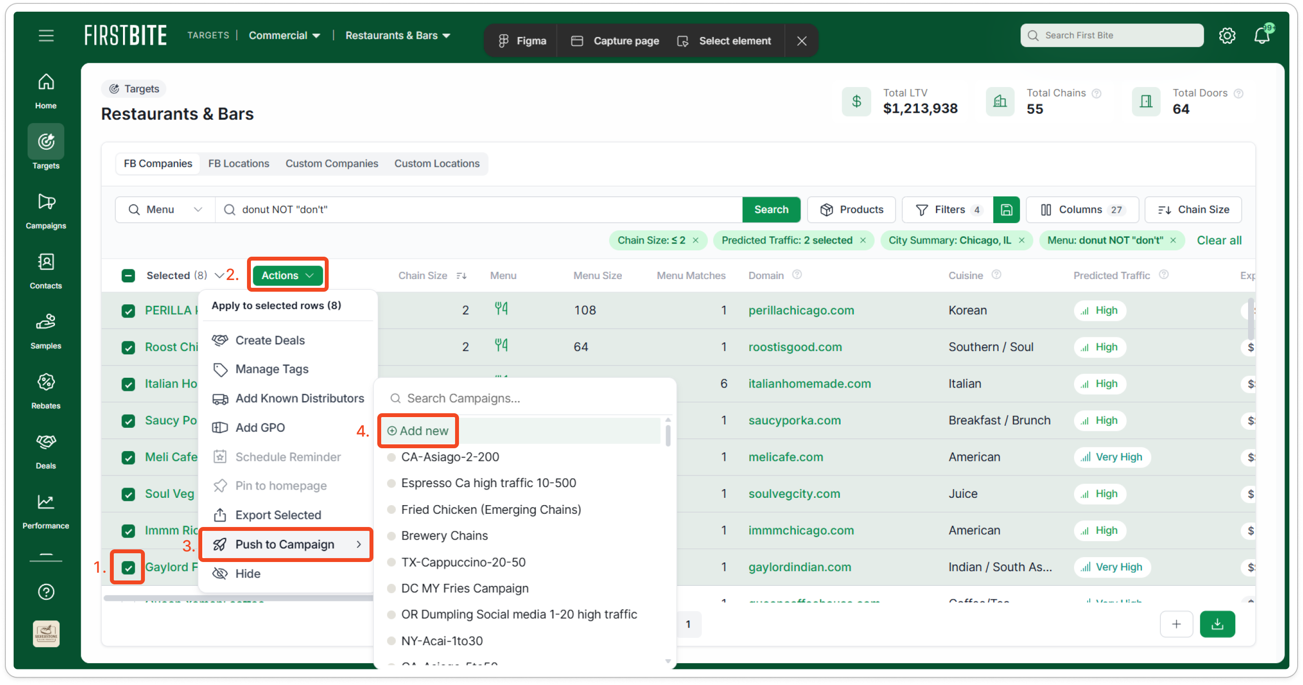Open Contacts in sidebar
The height and width of the screenshot is (685, 1303).
click(46, 271)
